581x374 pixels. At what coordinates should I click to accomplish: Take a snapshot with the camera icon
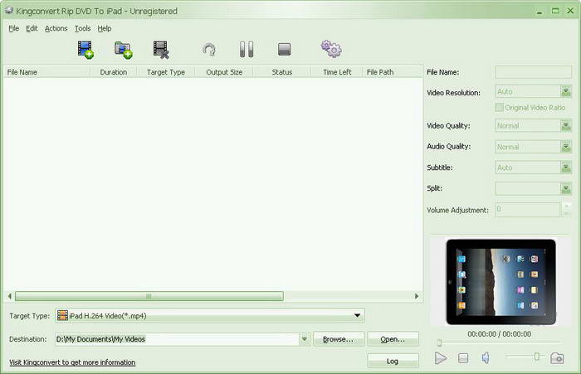click(x=557, y=358)
